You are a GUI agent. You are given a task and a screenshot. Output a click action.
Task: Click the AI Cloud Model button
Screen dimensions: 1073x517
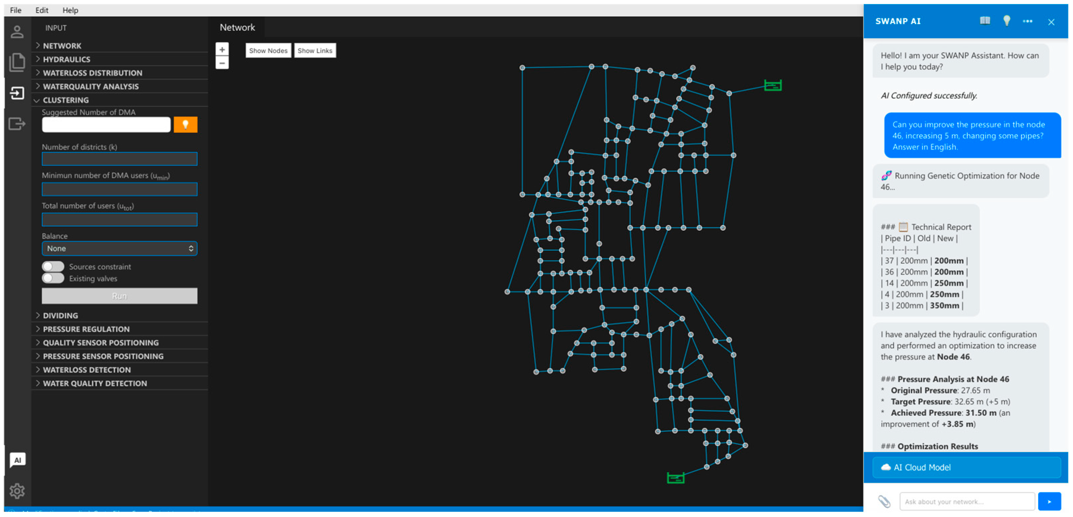pyautogui.click(x=966, y=467)
